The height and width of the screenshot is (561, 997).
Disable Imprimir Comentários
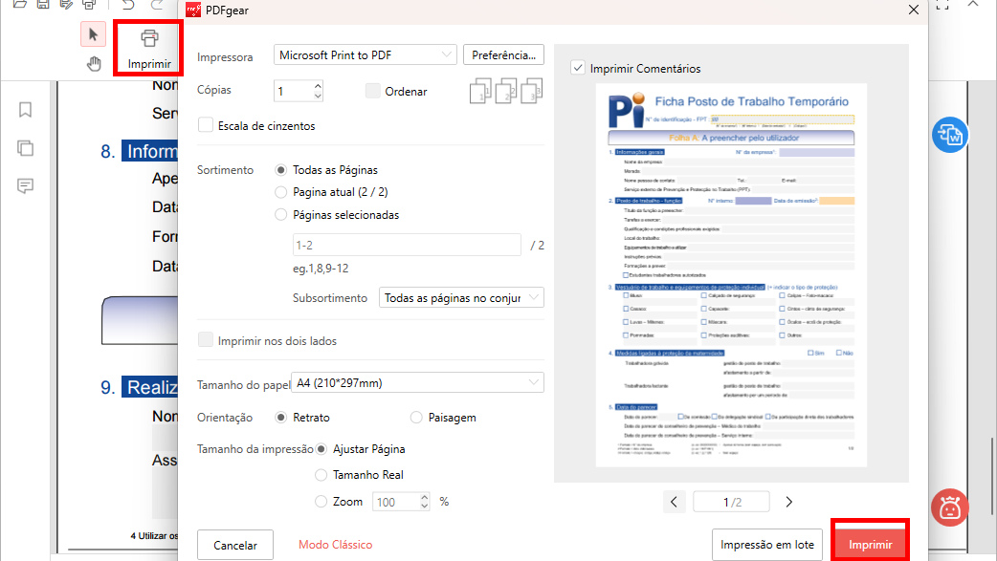point(576,68)
